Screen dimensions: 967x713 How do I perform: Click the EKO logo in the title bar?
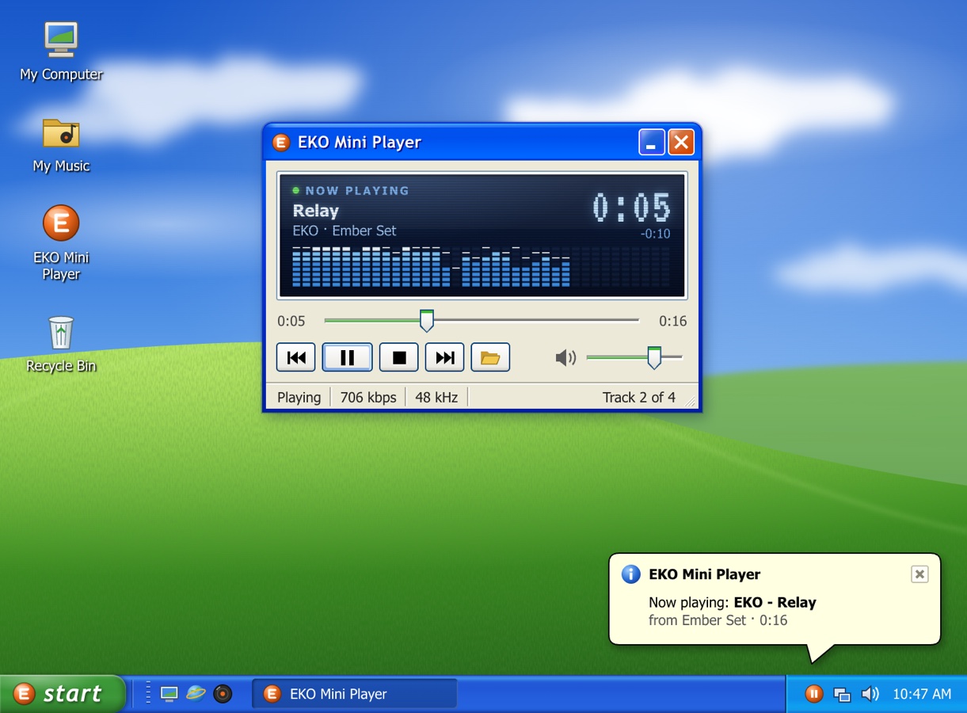[280, 143]
